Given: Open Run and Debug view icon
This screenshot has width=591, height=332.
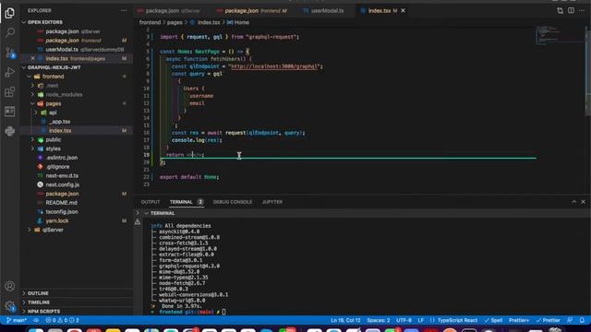Looking at the screenshot, I should [10, 72].
